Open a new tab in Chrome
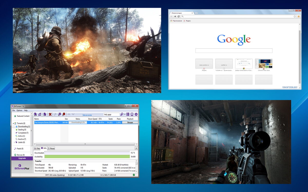The height and width of the screenshot is (192, 308). tap(196, 13)
